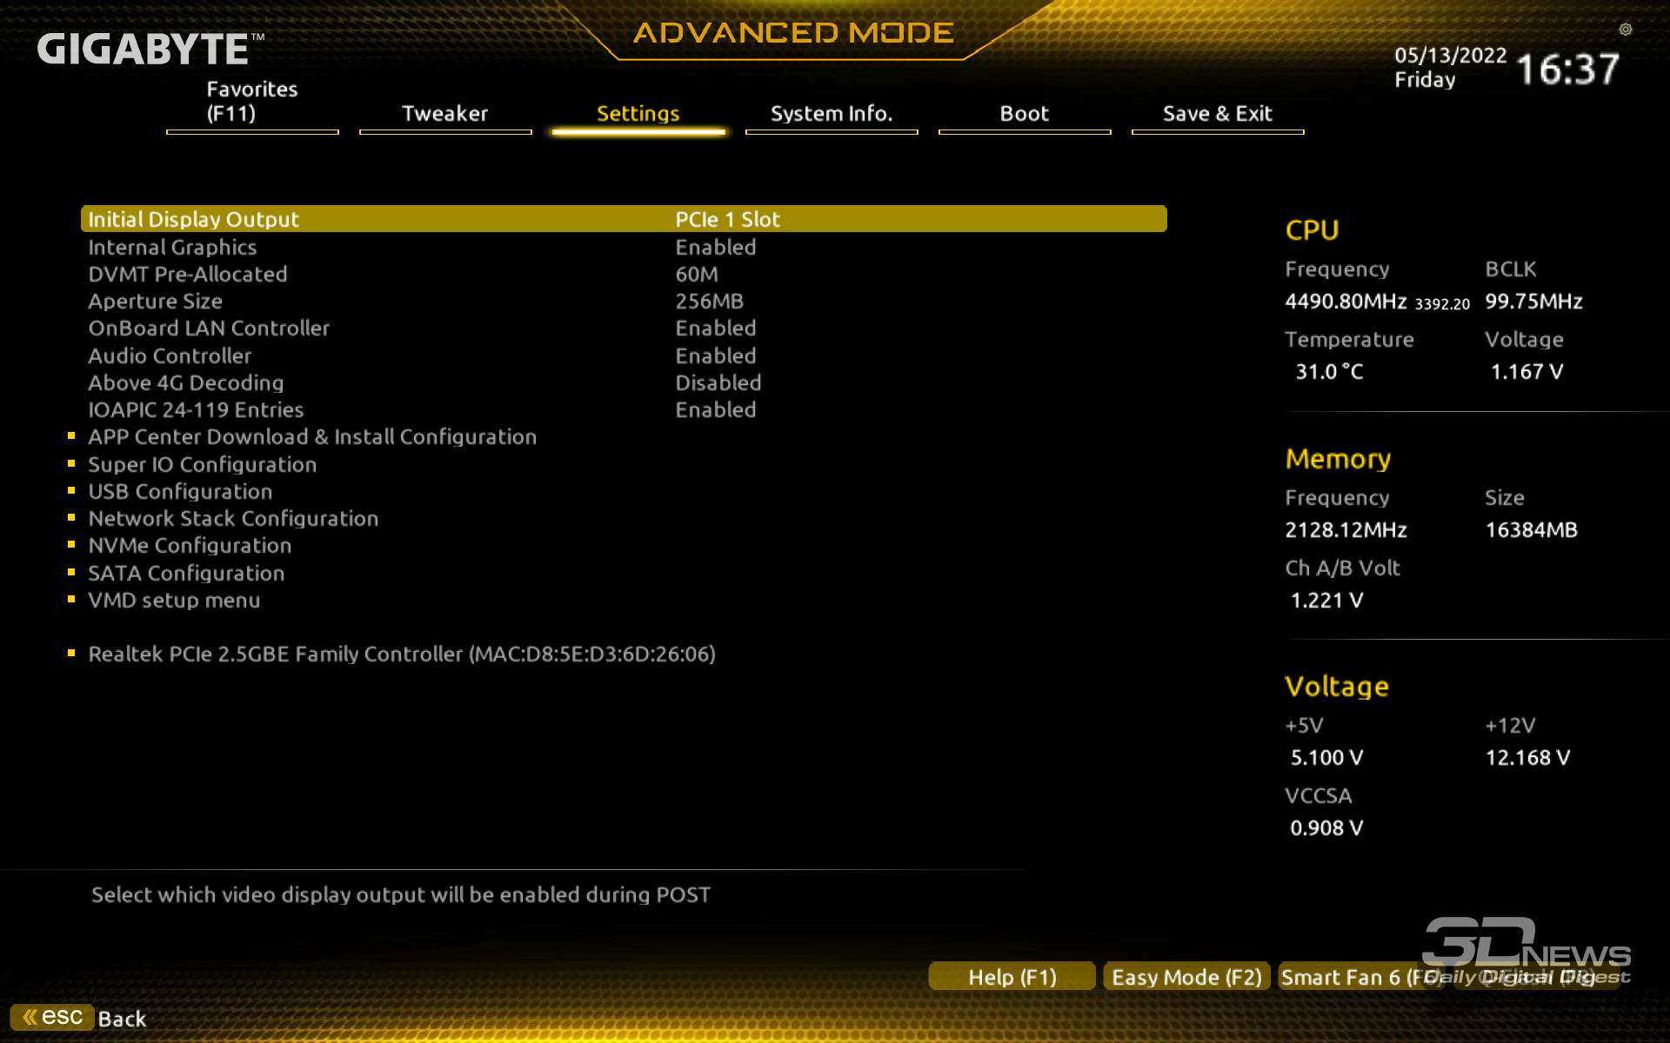Image resolution: width=1670 pixels, height=1043 pixels.
Task: Open APP Center Download & Install Configuration
Action: [312, 436]
